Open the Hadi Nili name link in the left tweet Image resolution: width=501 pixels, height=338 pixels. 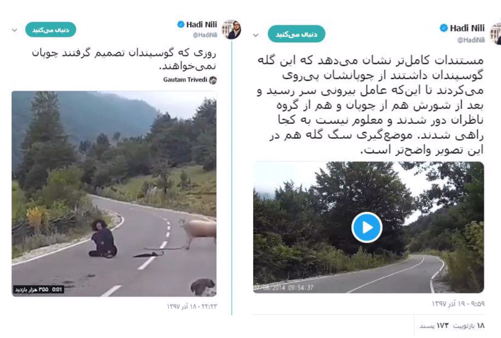[202, 24]
